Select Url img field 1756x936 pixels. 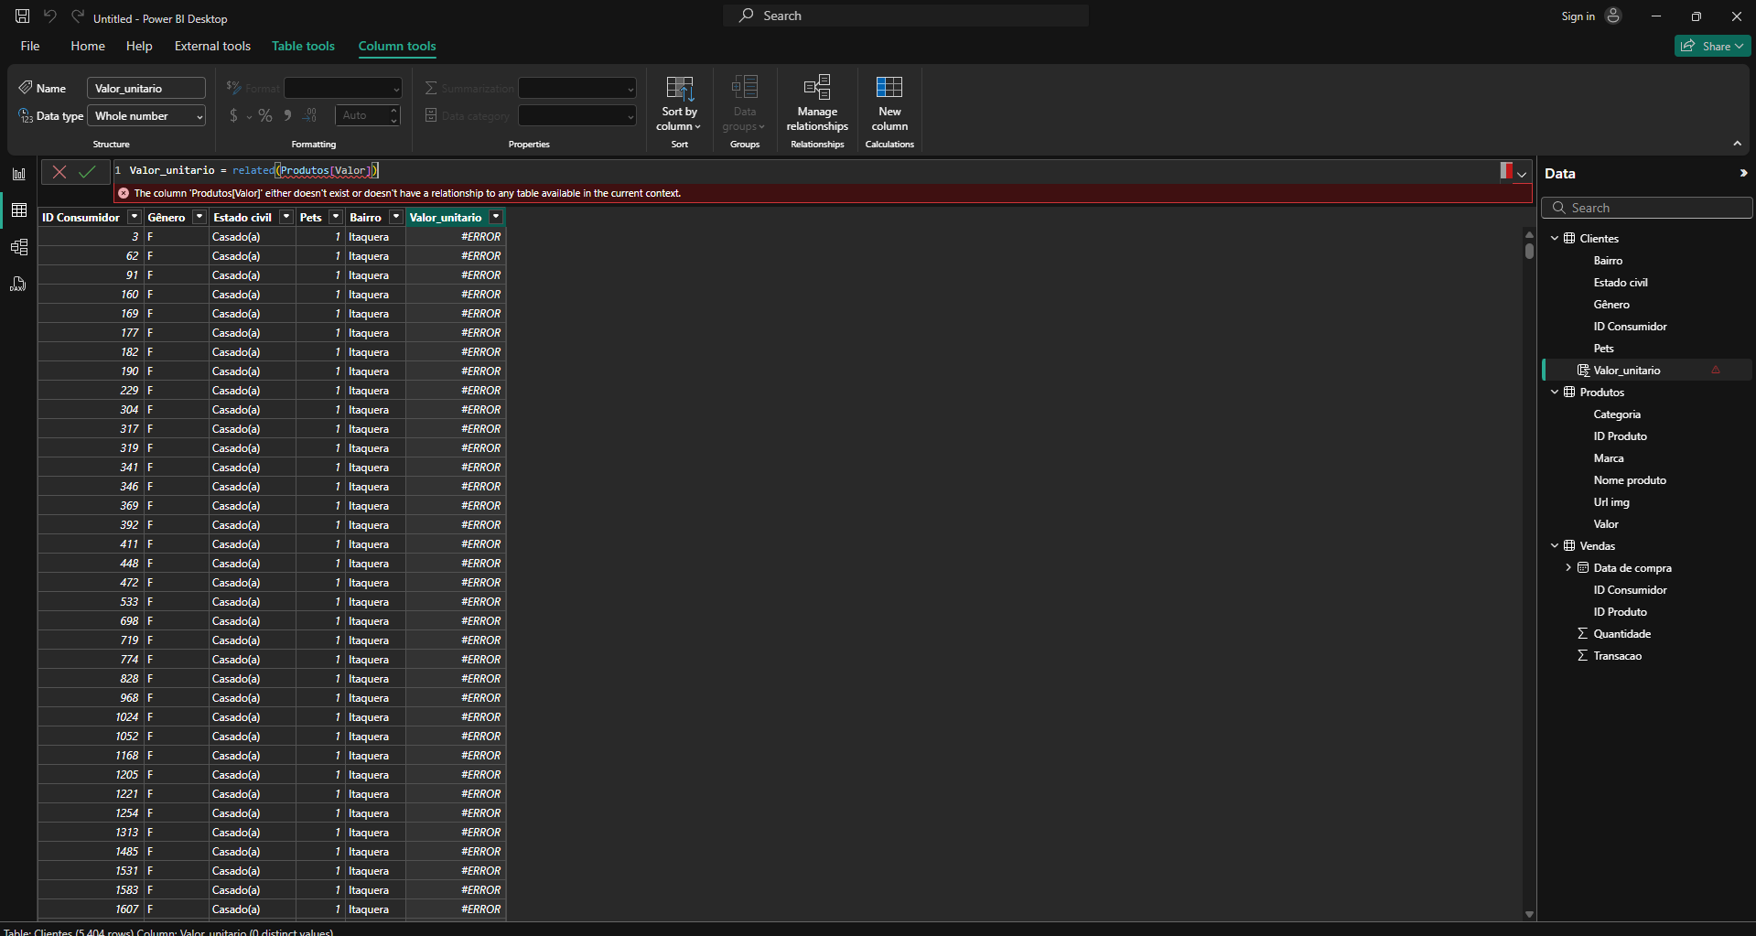[x=1611, y=501]
